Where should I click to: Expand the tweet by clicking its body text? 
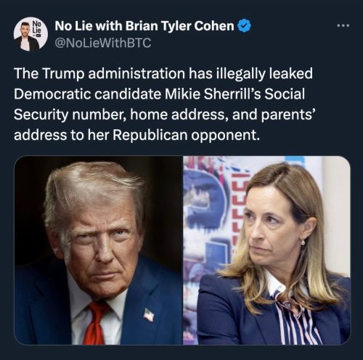(165, 104)
